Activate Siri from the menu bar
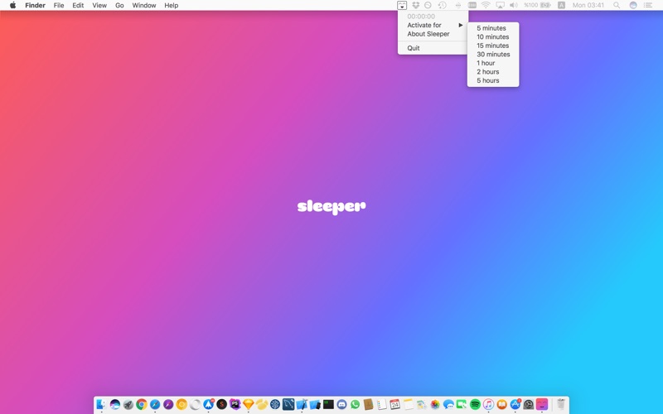663x414 pixels. click(x=633, y=5)
